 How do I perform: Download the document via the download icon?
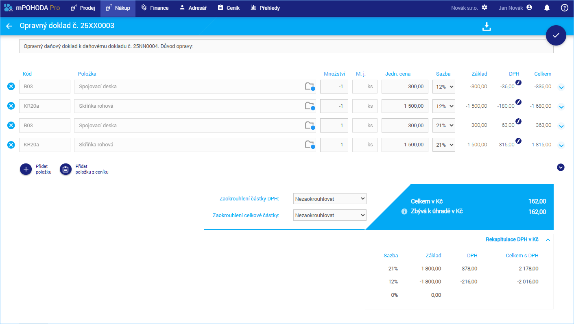[487, 26]
